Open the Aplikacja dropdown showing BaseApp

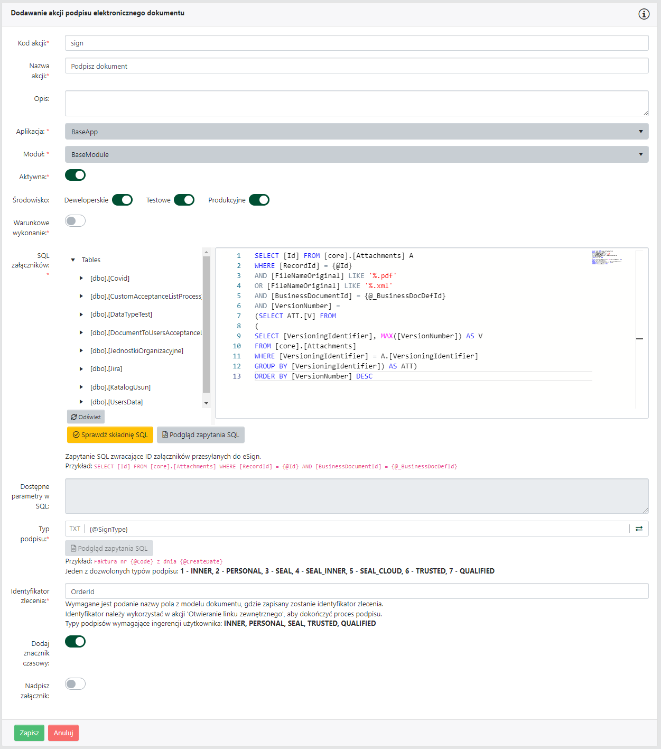click(x=357, y=132)
